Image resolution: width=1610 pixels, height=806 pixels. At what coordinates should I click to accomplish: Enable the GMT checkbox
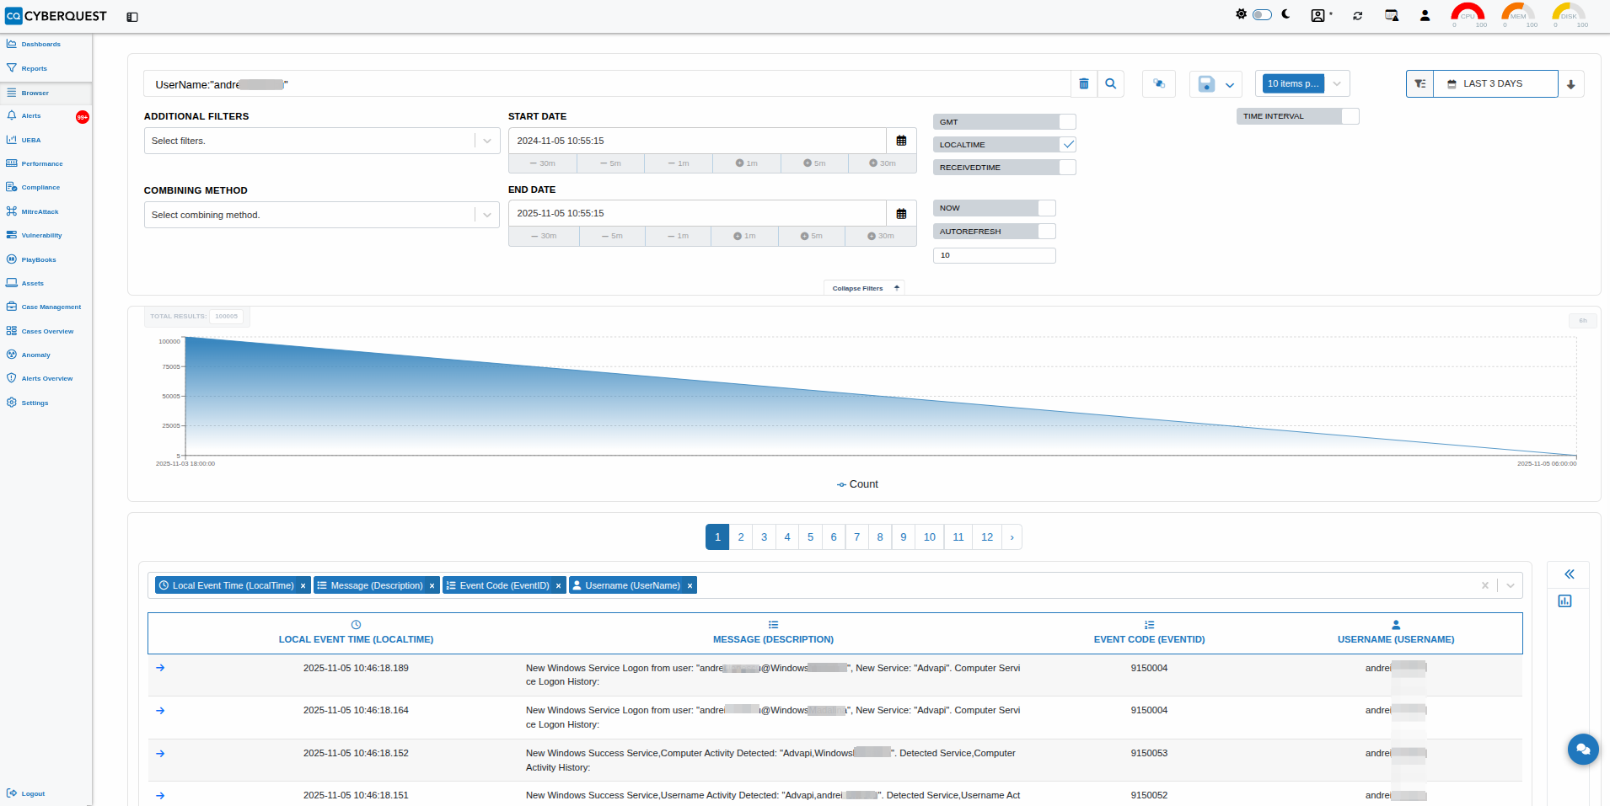coord(1067,122)
